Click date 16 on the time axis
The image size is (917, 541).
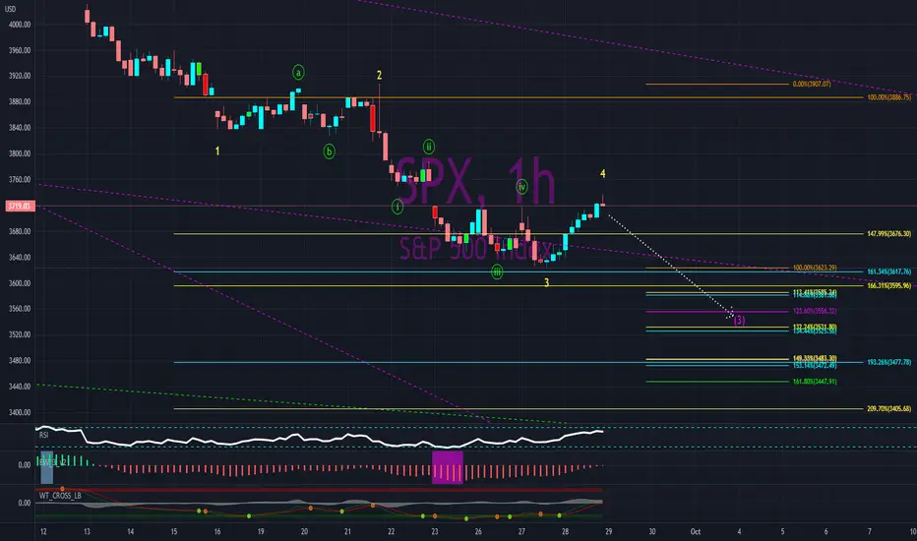click(x=217, y=531)
